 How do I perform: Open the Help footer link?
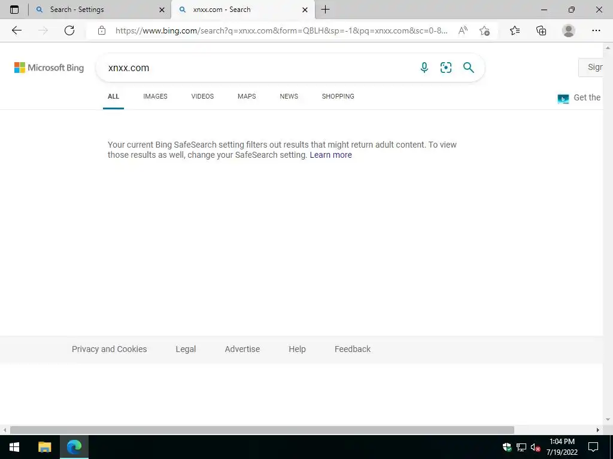point(297,349)
